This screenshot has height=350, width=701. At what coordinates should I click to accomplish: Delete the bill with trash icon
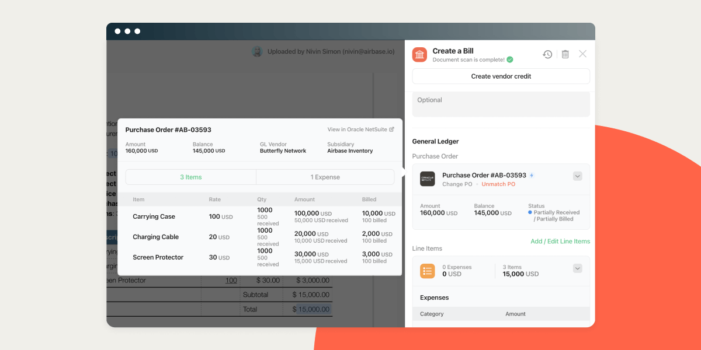(565, 54)
